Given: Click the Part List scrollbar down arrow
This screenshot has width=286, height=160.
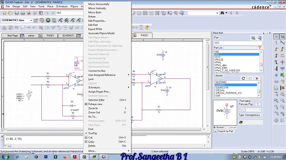Looking at the screenshot, I should (x=261, y=71).
